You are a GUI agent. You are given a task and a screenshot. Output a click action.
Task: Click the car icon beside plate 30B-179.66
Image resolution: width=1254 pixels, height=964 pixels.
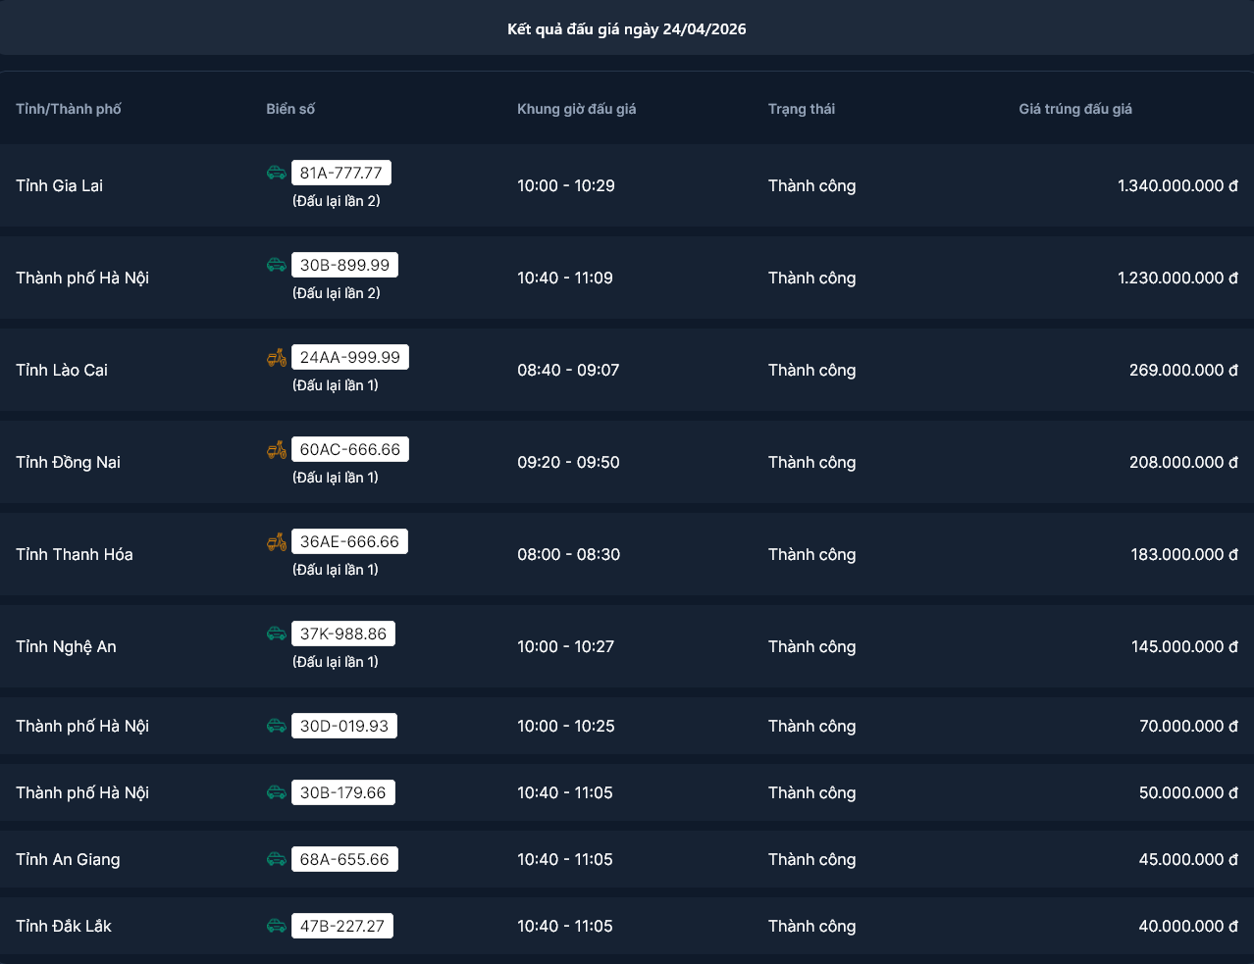(x=277, y=792)
